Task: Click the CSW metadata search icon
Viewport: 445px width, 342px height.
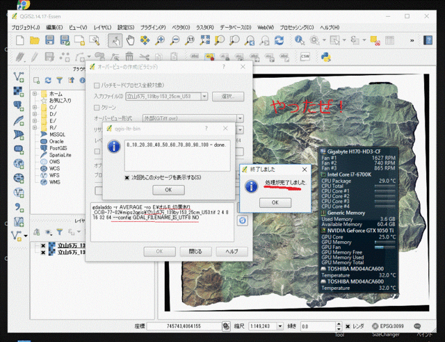Action: coord(305,57)
